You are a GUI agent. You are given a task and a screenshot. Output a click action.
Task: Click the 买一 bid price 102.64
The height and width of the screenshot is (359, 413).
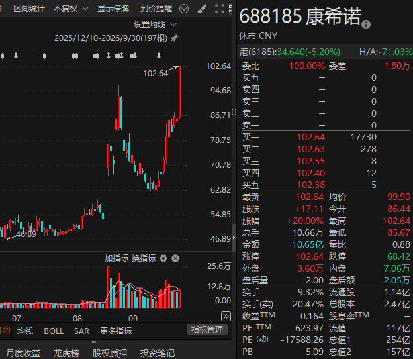(x=311, y=137)
